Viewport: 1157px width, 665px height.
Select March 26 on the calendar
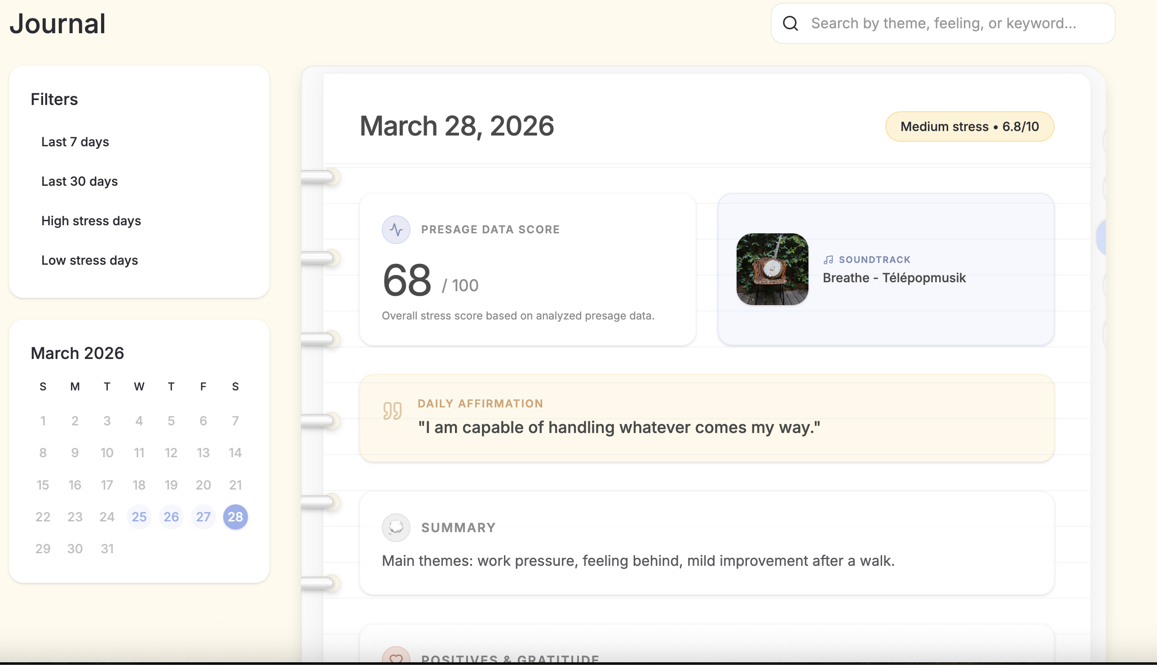coord(171,517)
